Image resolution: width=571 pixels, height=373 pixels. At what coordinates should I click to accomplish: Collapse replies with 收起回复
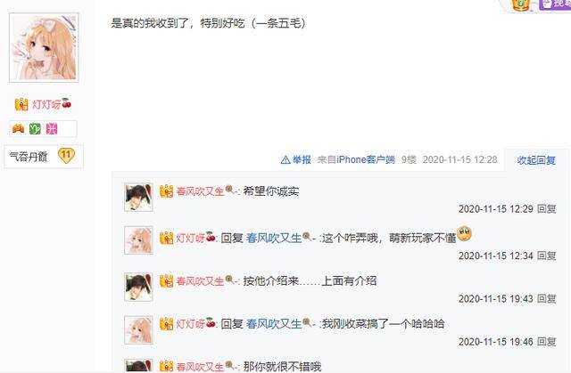[x=536, y=160]
